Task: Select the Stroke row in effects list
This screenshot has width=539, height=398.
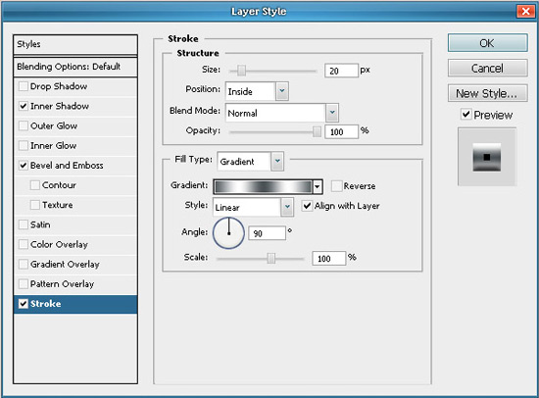Action: click(75, 304)
